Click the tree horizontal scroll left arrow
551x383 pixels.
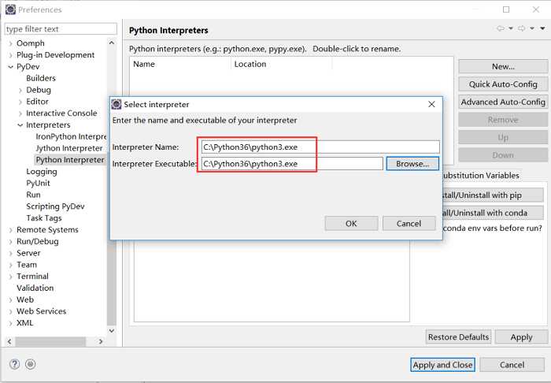[x=9, y=341]
